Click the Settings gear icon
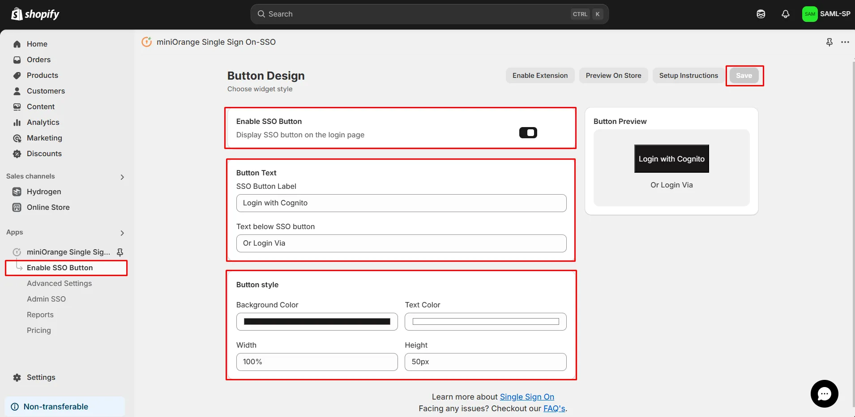This screenshot has height=417, width=855. (17, 377)
